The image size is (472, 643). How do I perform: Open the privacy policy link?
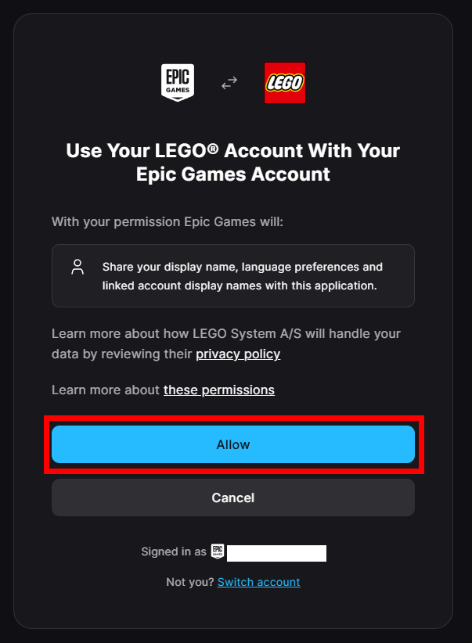coord(238,354)
